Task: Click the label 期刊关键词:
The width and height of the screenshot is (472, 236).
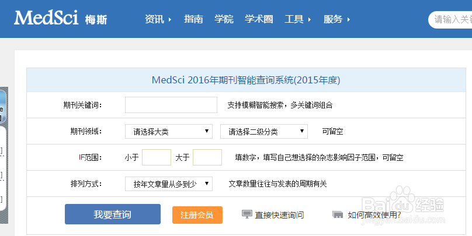Action: point(82,105)
